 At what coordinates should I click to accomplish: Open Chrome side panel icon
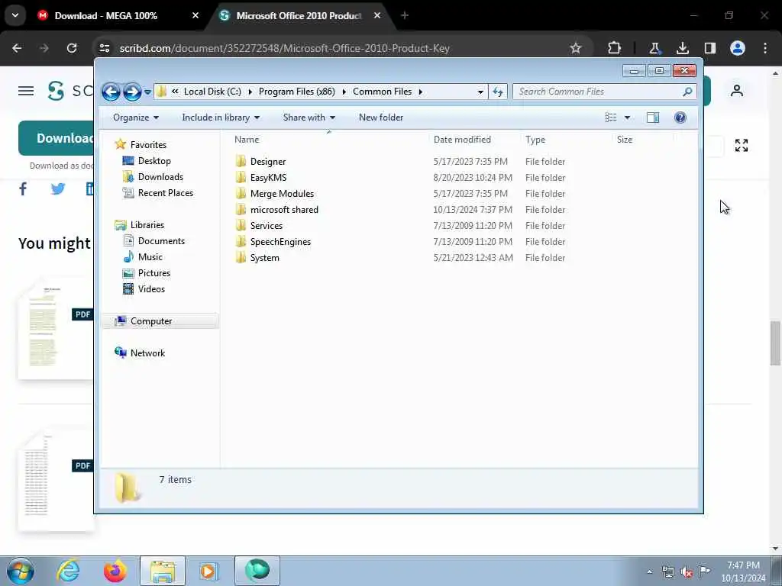(x=709, y=48)
